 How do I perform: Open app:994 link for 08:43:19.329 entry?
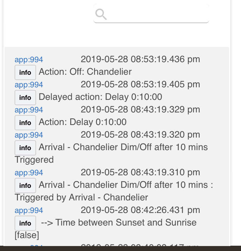pos(29,110)
